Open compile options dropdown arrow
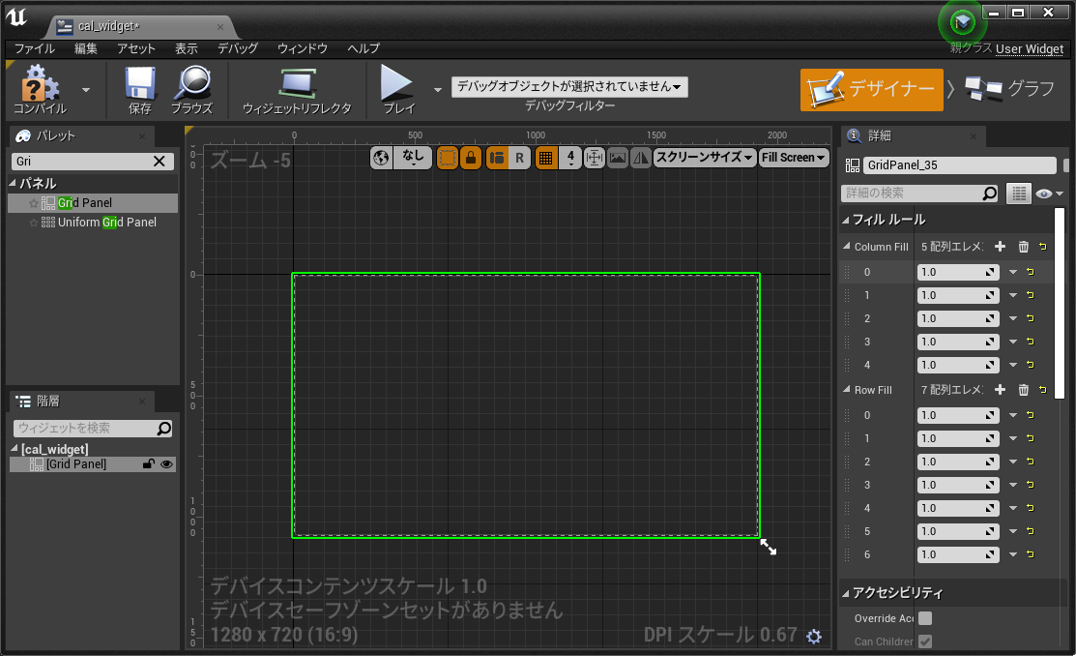The width and height of the screenshot is (1076, 656). click(86, 90)
